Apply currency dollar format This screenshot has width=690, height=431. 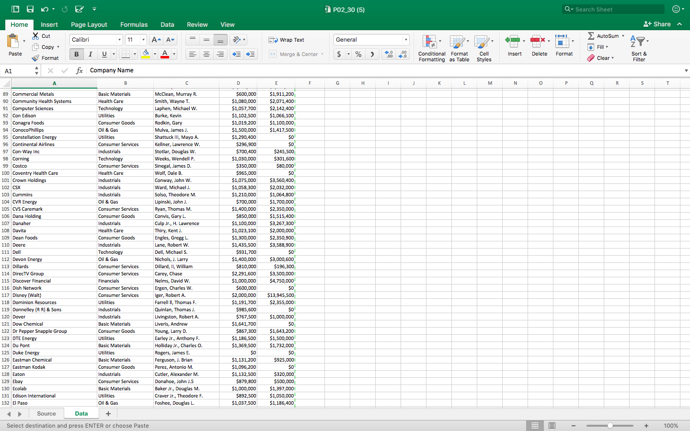tap(339, 54)
